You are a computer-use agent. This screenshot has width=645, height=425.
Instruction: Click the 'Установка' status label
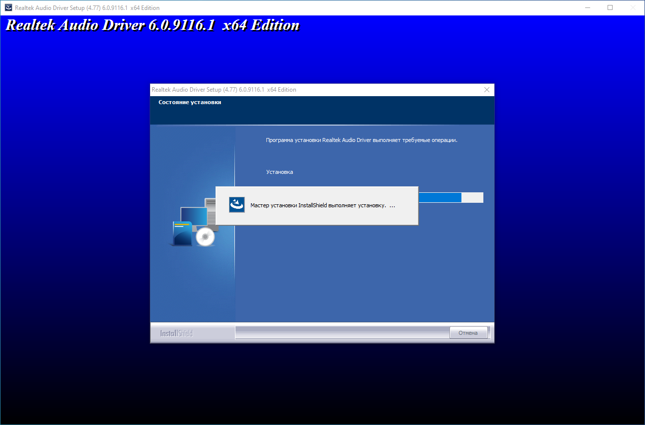279,172
